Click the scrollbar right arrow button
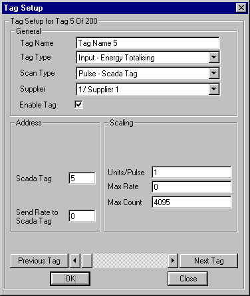The width and height of the screenshot is (250, 296). [x=173, y=261]
